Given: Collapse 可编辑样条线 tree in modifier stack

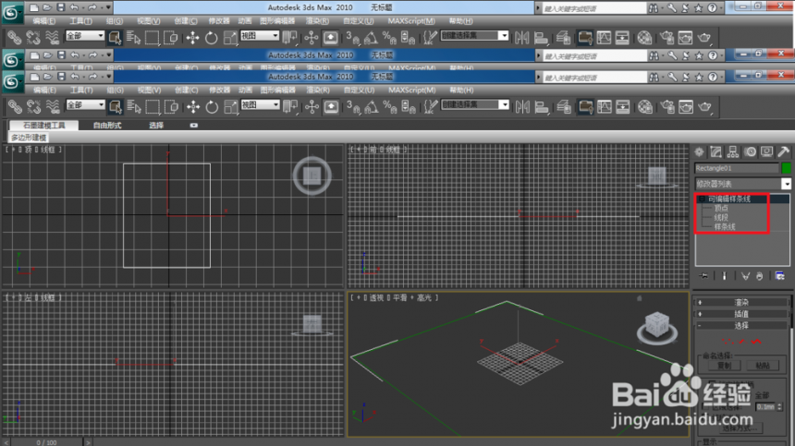Looking at the screenshot, I should click(x=703, y=199).
